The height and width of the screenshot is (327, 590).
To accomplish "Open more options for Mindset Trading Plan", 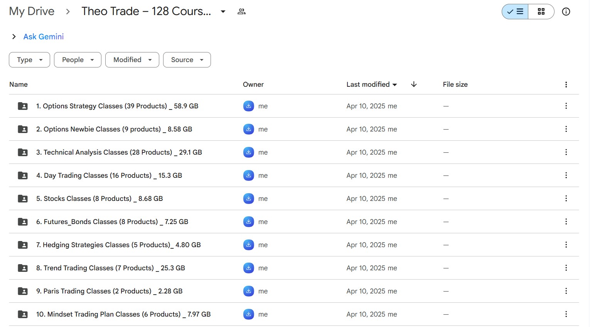I will click(x=566, y=314).
